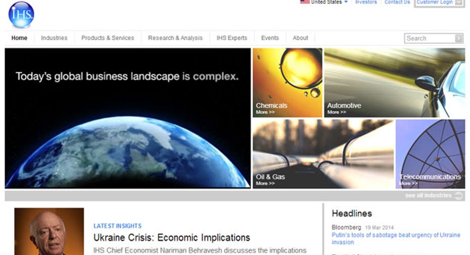The height and width of the screenshot is (255, 470).
Task: Open the About menu
Action: point(300,38)
